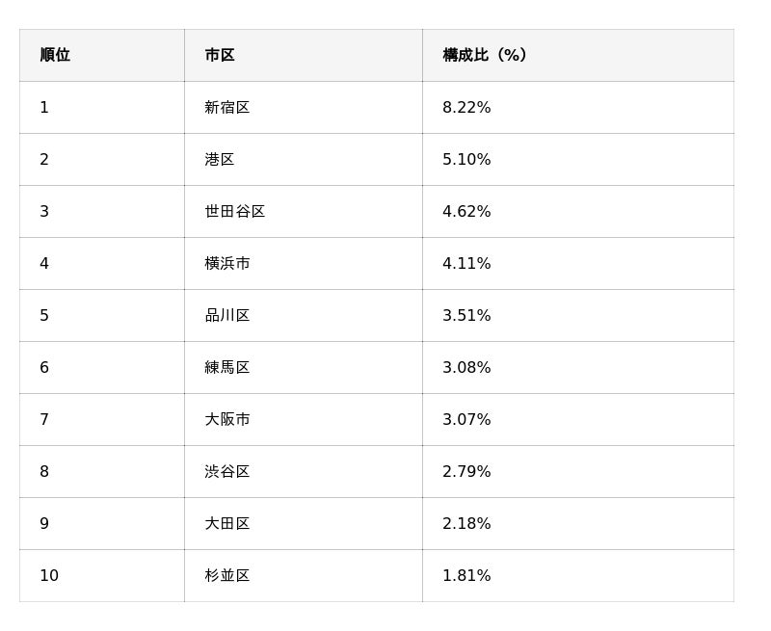Click the 大田区 cell
The height and width of the screenshot is (631, 771).
(227, 524)
